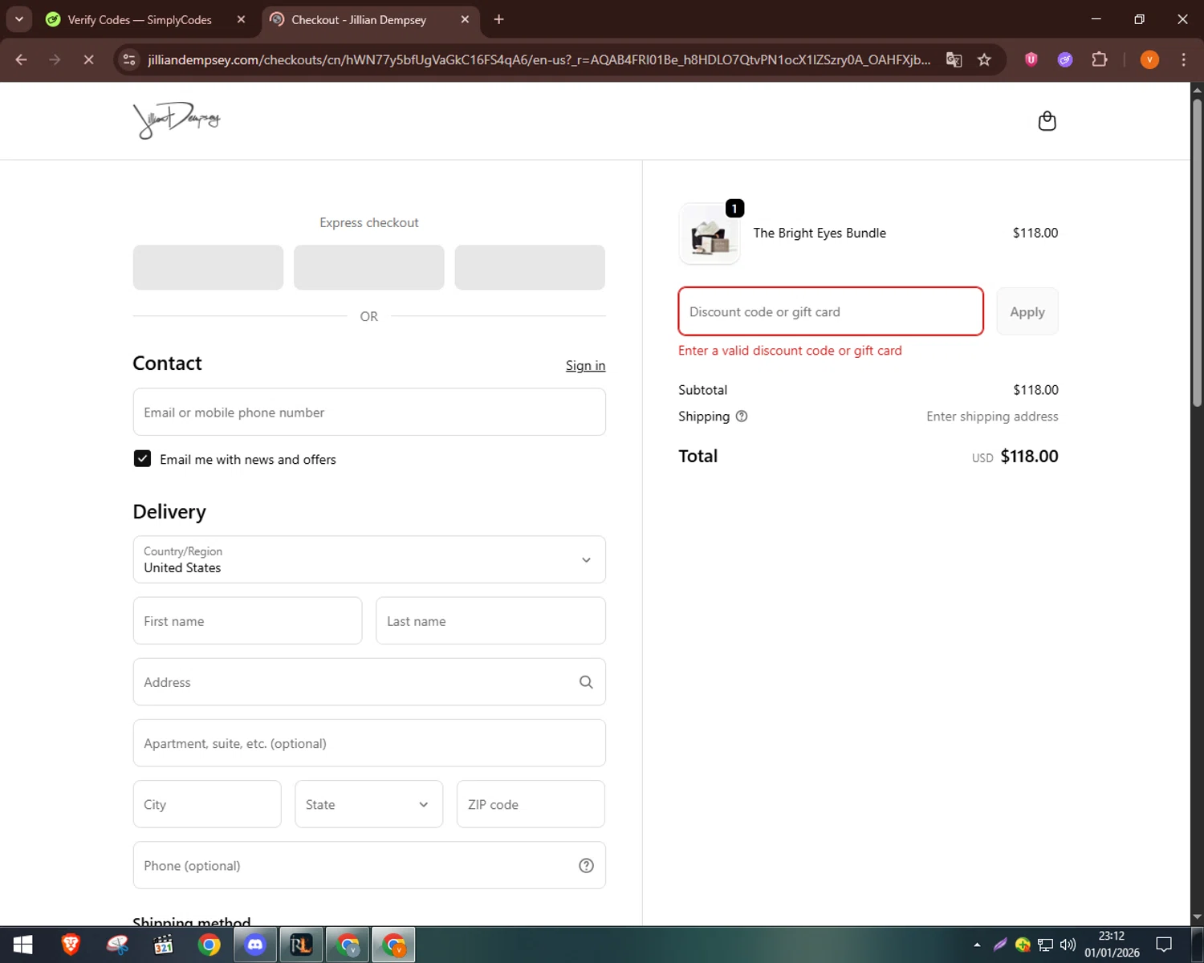Bookmark this page with the star icon
The image size is (1204, 963).
pos(984,59)
